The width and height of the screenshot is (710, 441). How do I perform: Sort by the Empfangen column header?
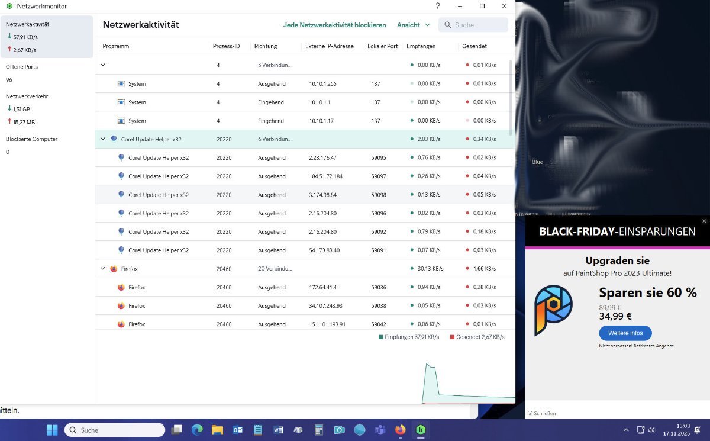[421, 46]
